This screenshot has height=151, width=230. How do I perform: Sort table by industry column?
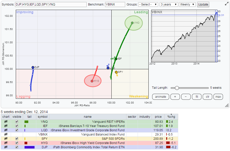145,117
